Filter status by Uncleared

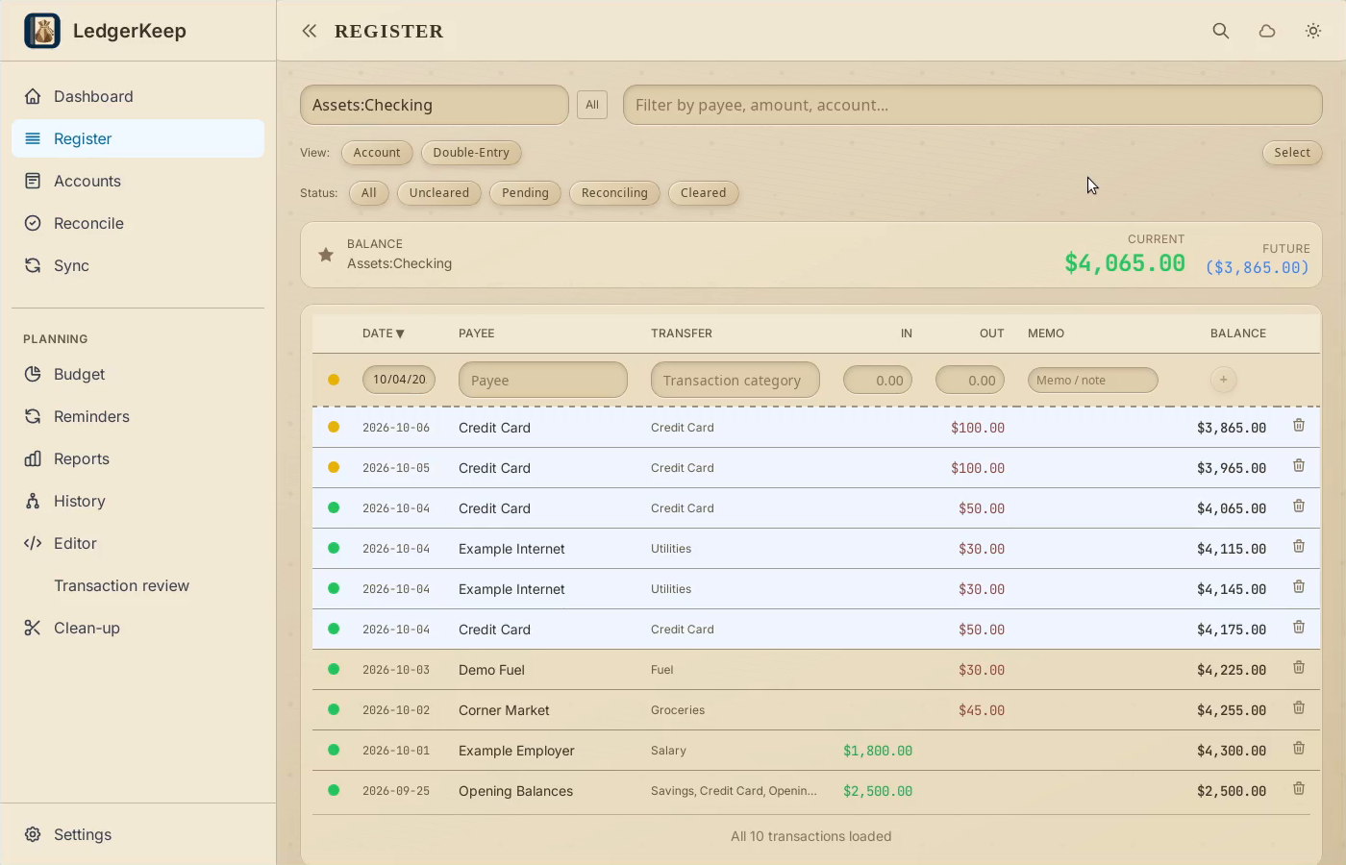[x=439, y=192]
